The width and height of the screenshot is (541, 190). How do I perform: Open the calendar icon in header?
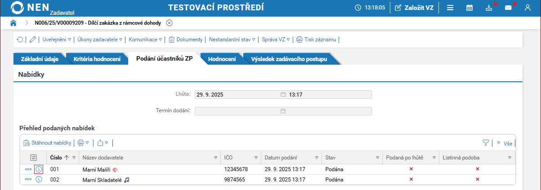(469, 8)
